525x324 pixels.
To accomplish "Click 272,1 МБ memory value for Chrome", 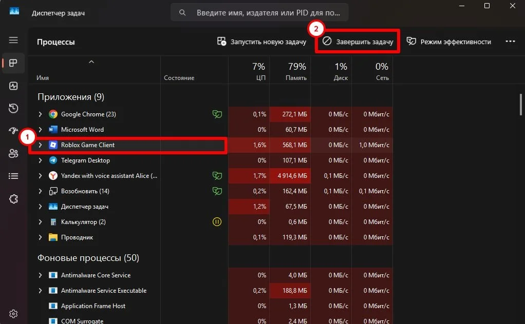I will 295,114.
